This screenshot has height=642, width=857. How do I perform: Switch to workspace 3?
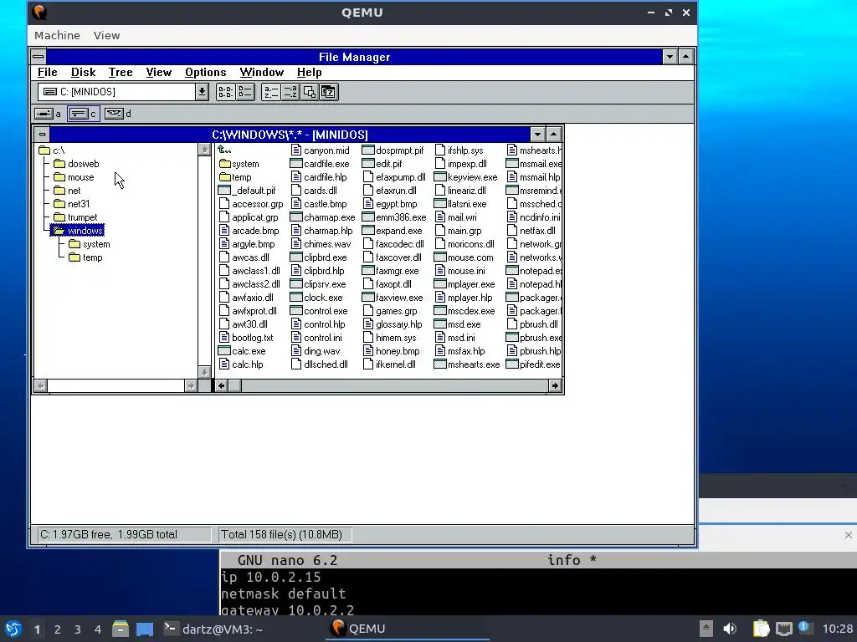point(78,629)
